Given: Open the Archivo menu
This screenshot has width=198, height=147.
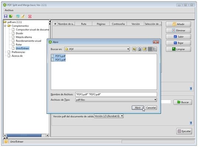Looking at the screenshot, I should pyautogui.click(x=9, y=10).
